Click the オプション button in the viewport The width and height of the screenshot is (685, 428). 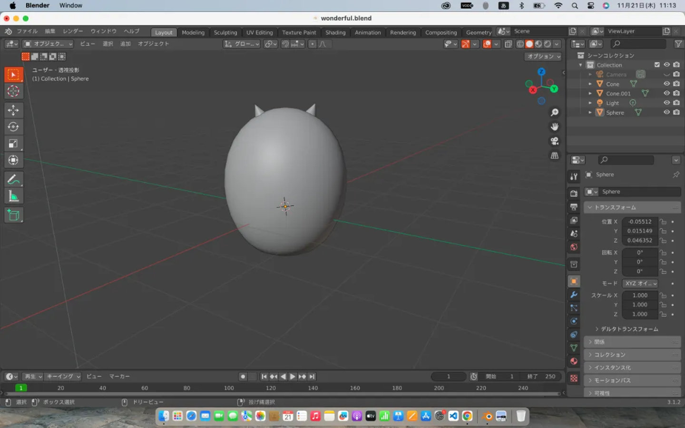coord(543,56)
